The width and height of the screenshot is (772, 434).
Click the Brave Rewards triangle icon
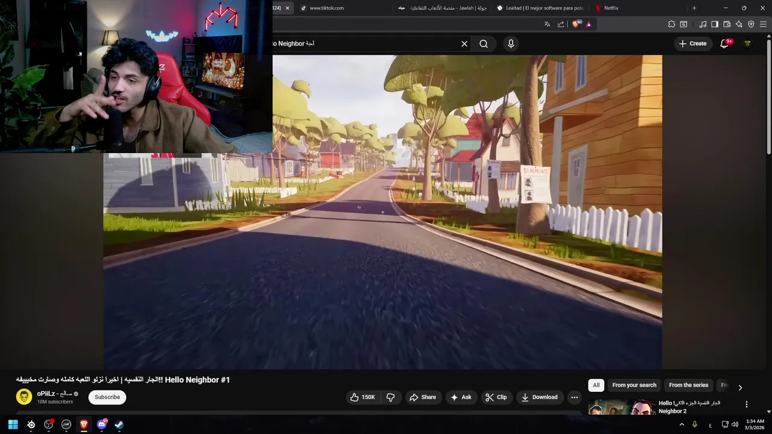pyautogui.click(x=589, y=24)
